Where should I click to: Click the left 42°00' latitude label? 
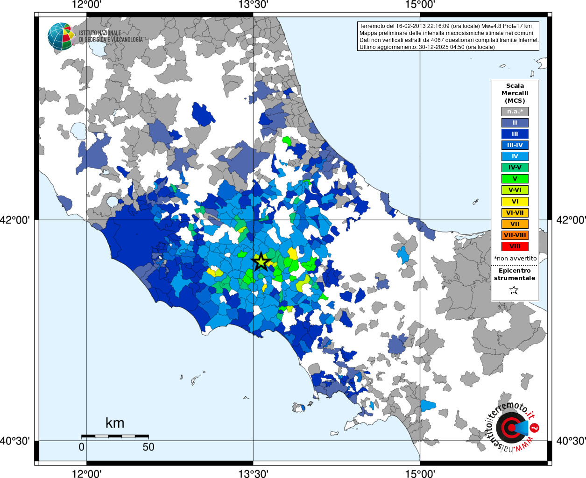[15, 220]
